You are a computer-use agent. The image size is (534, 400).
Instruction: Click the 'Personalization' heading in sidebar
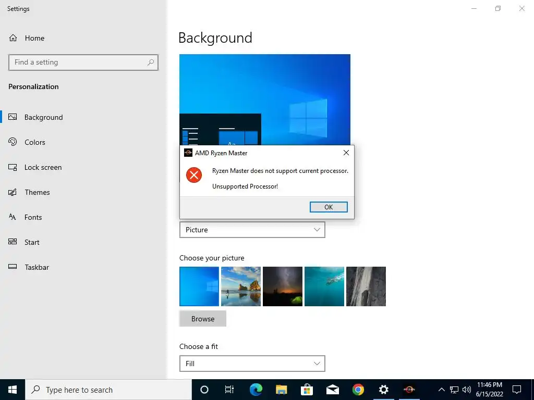pyautogui.click(x=33, y=86)
